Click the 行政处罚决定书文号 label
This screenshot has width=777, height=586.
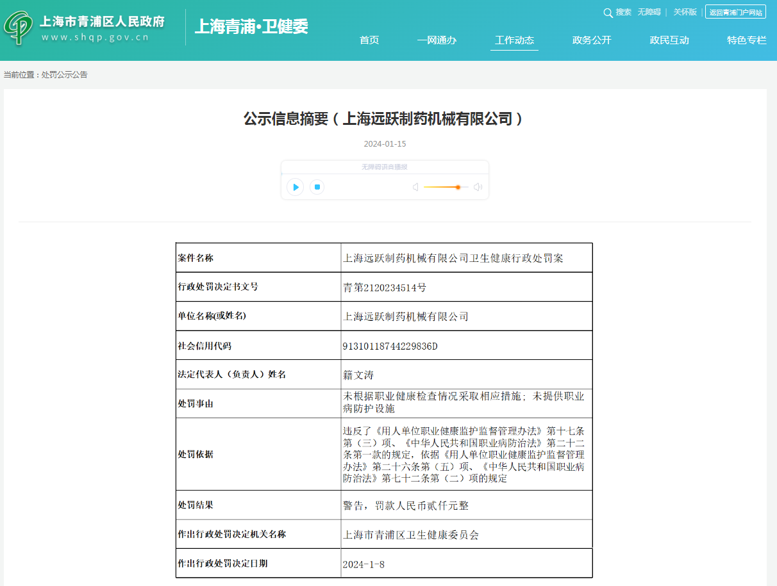tap(218, 287)
